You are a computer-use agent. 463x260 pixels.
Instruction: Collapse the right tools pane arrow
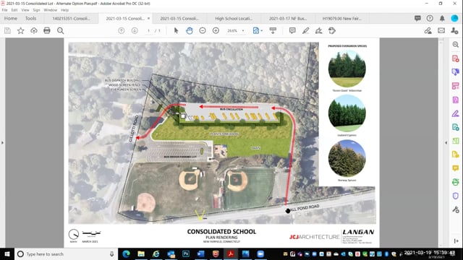pyautogui.click(x=446, y=143)
